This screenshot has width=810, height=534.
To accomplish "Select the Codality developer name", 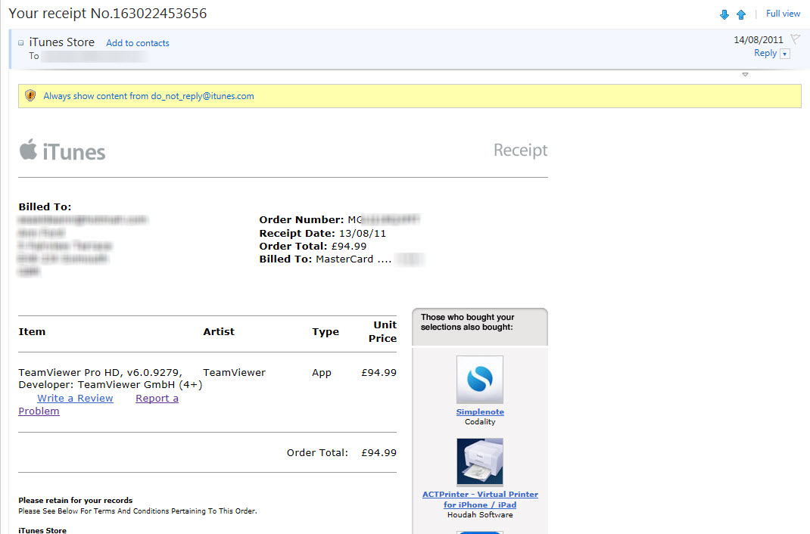I will pyautogui.click(x=480, y=422).
